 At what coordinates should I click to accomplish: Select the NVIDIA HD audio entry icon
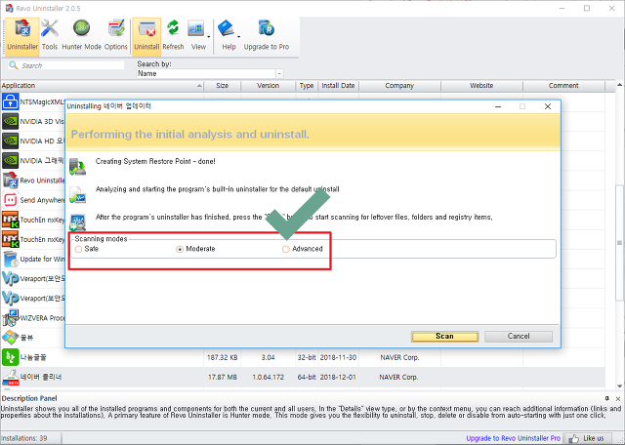pyautogui.click(x=10, y=141)
